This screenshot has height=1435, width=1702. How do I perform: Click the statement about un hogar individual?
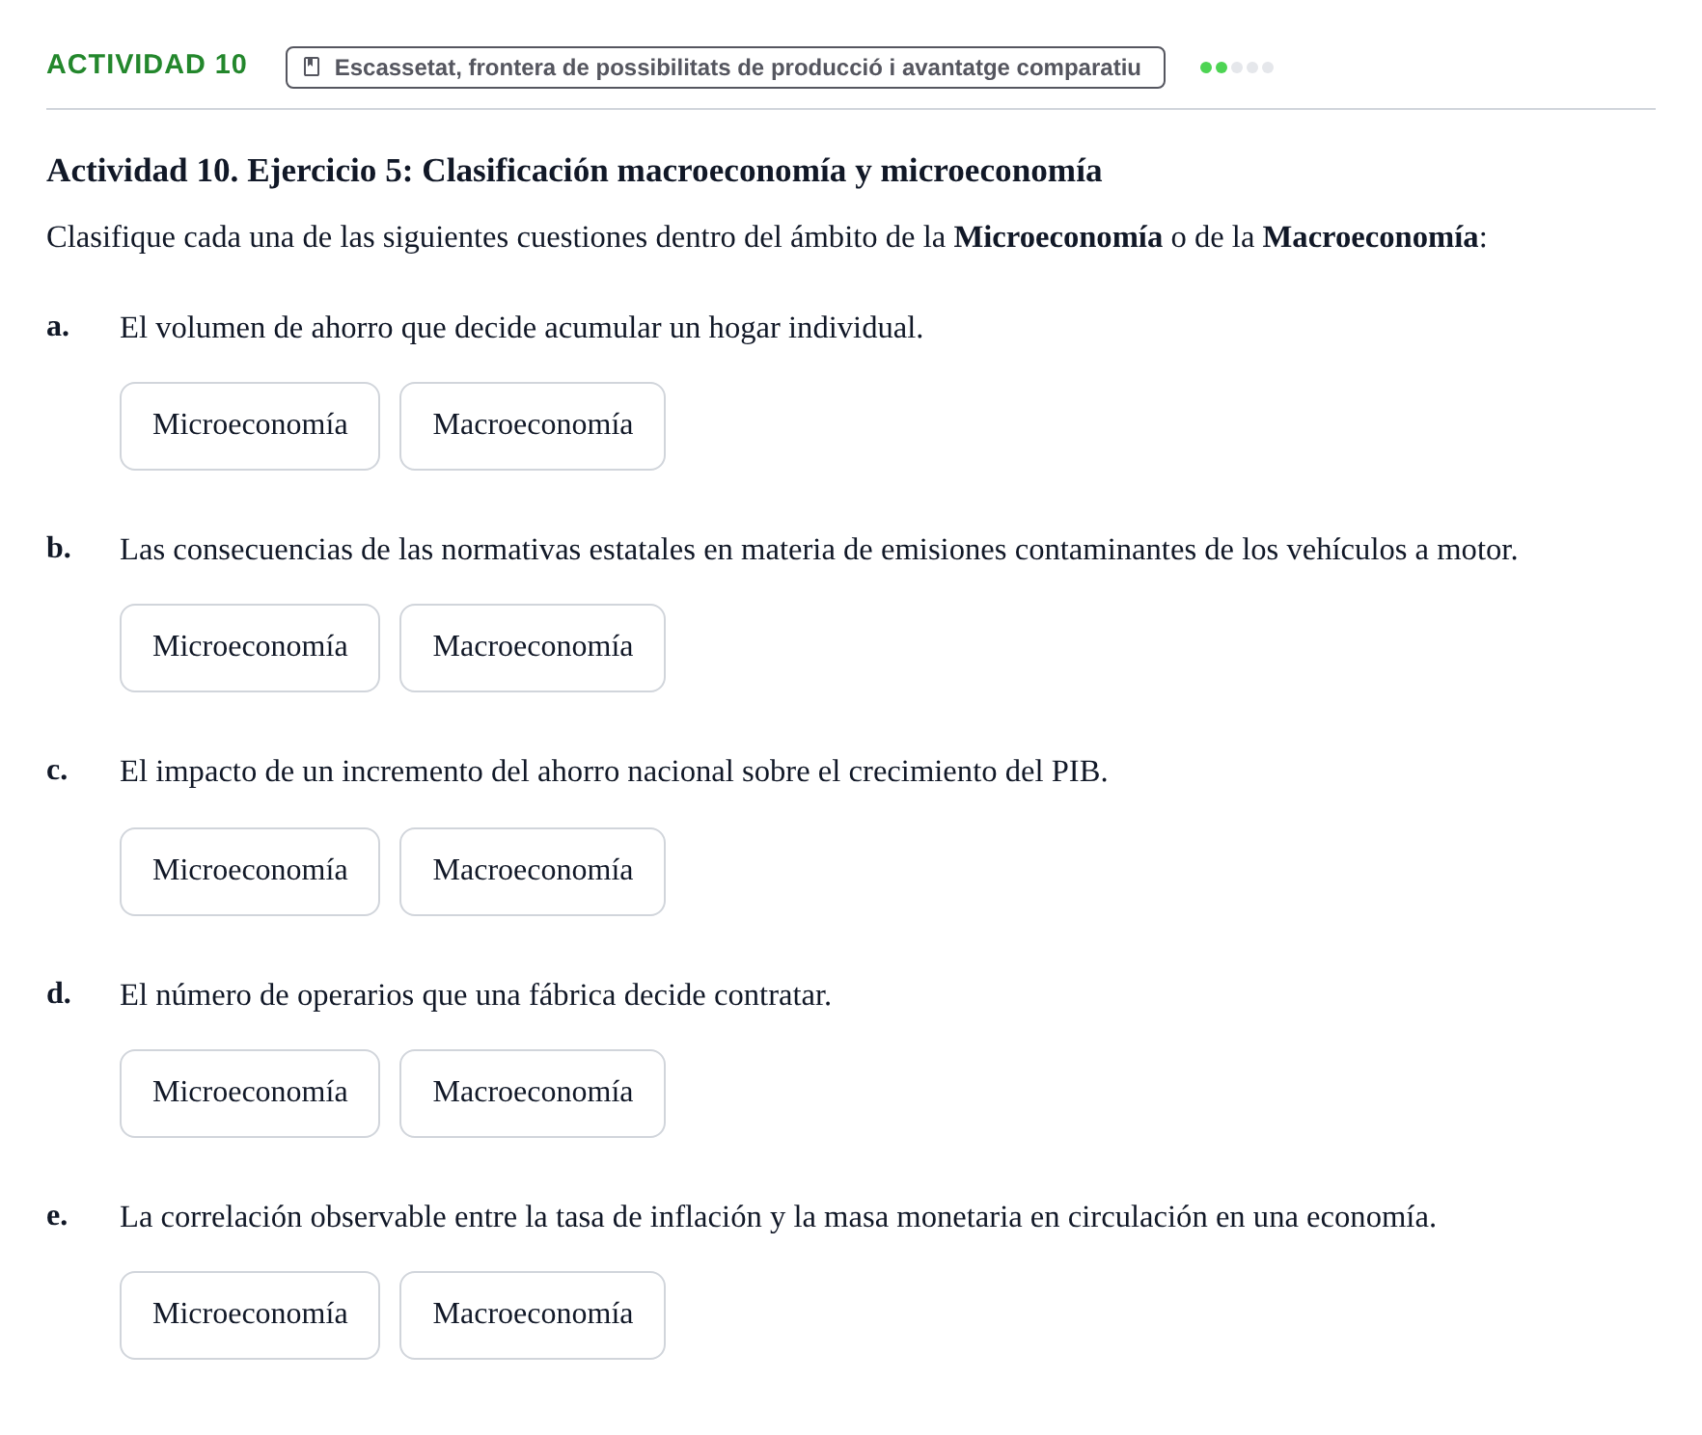click(x=521, y=328)
